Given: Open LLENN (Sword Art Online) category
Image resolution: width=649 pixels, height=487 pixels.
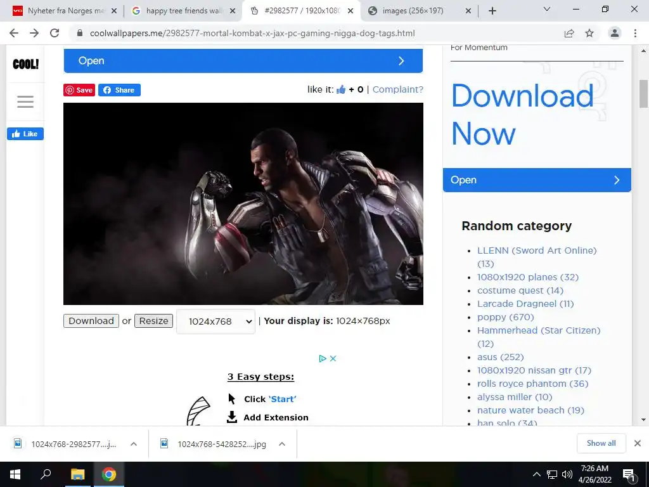Looking at the screenshot, I should click(537, 257).
